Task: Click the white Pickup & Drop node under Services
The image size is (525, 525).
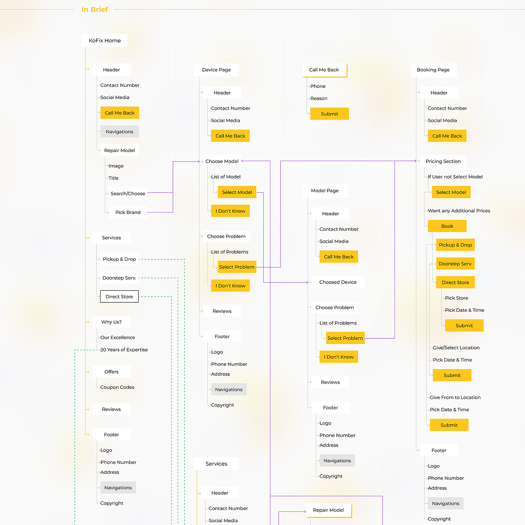Action: click(x=119, y=259)
